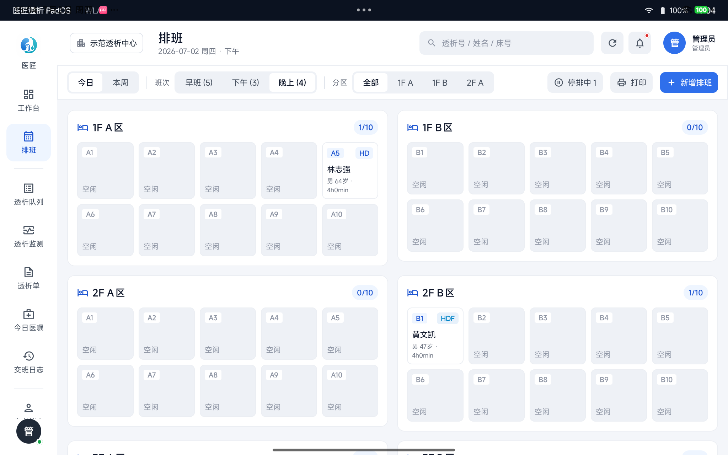Image resolution: width=728 pixels, height=455 pixels.
Task: Open the 今日医嘱 medical kit icon
Action: pyautogui.click(x=28, y=314)
